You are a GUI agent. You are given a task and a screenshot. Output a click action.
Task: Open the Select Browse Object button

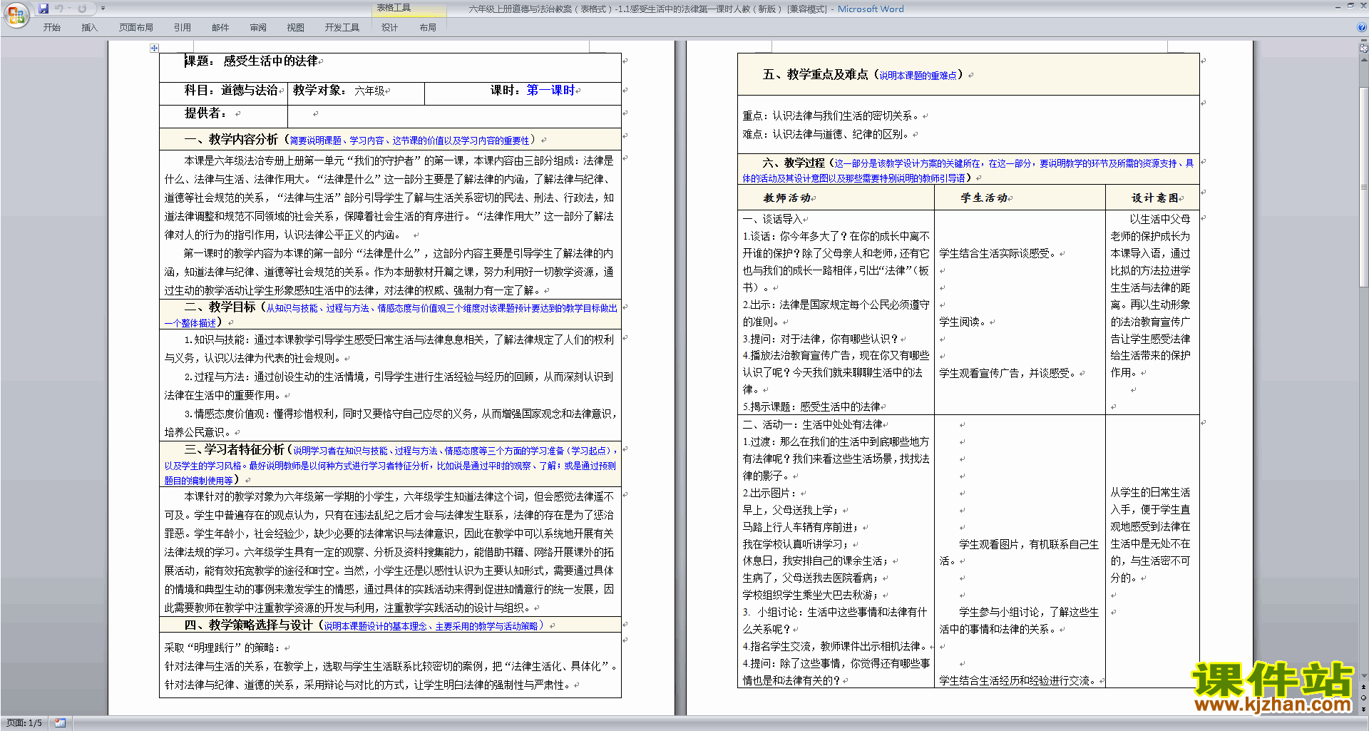coord(1363,697)
